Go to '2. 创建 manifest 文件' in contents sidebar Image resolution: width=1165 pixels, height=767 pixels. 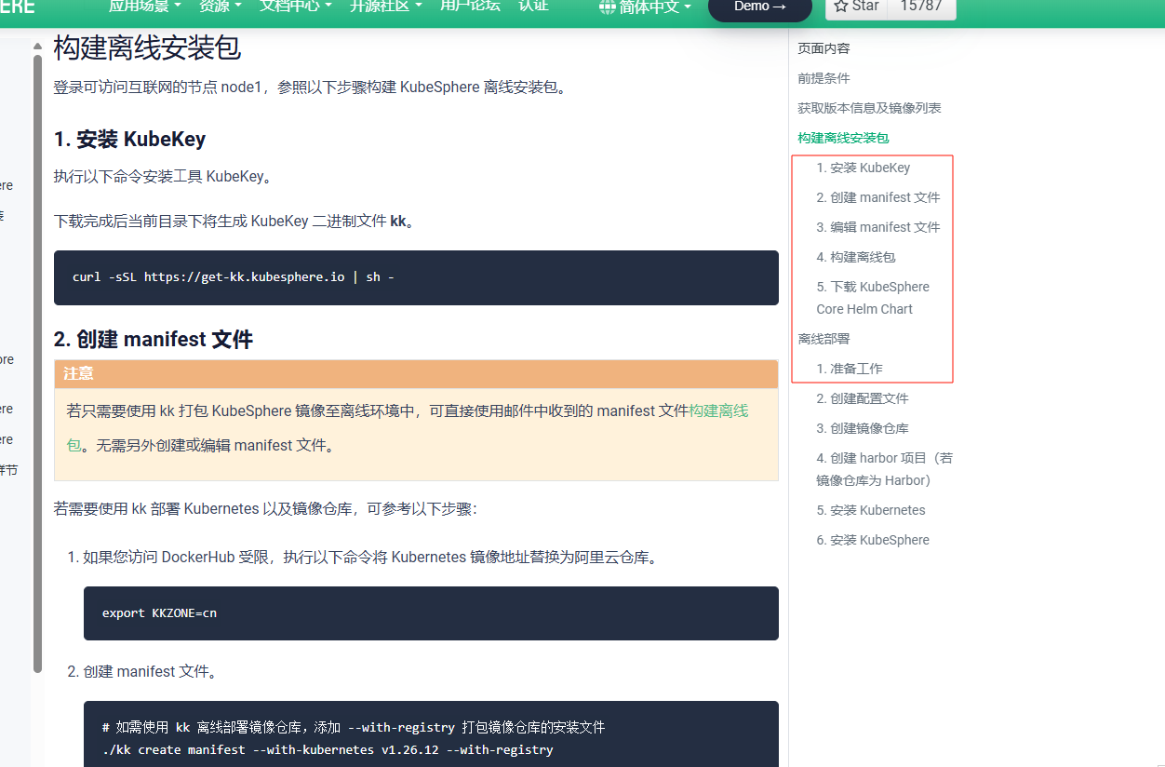pyautogui.click(x=877, y=197)
